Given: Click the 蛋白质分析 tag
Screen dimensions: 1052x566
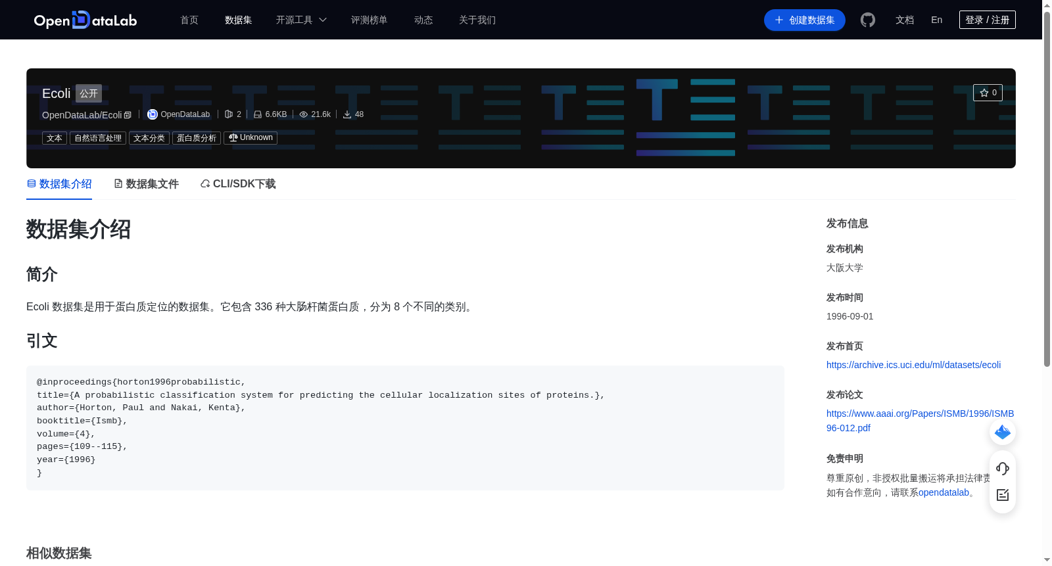Looking at the screenshot, I should [197, 138].
